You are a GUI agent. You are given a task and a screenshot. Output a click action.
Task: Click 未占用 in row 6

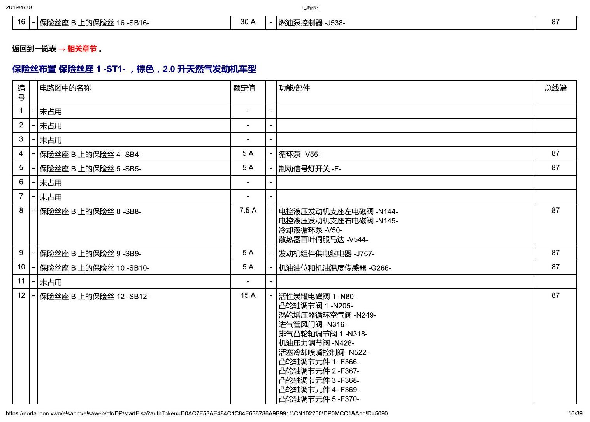(51, 183)
